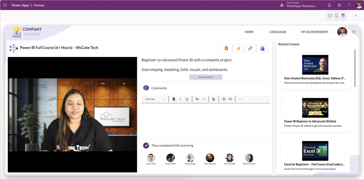Click the greyed-out unlink icon
This screenshot has width=364, height=180.
(x=204, y=99)
